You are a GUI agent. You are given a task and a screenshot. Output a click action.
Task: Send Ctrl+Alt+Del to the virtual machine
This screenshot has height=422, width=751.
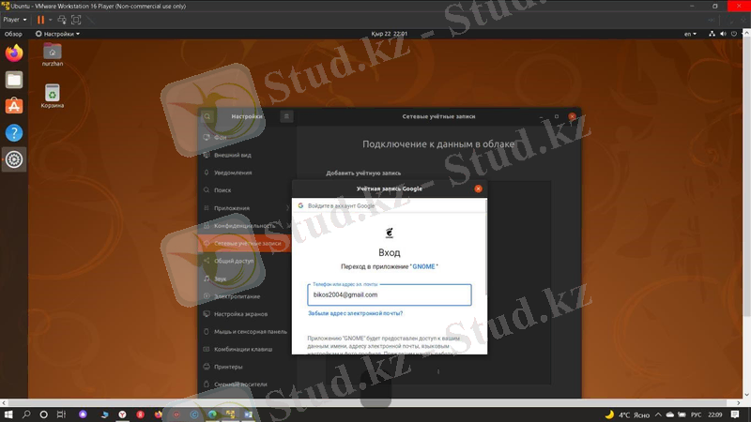[x=62, y=20]
